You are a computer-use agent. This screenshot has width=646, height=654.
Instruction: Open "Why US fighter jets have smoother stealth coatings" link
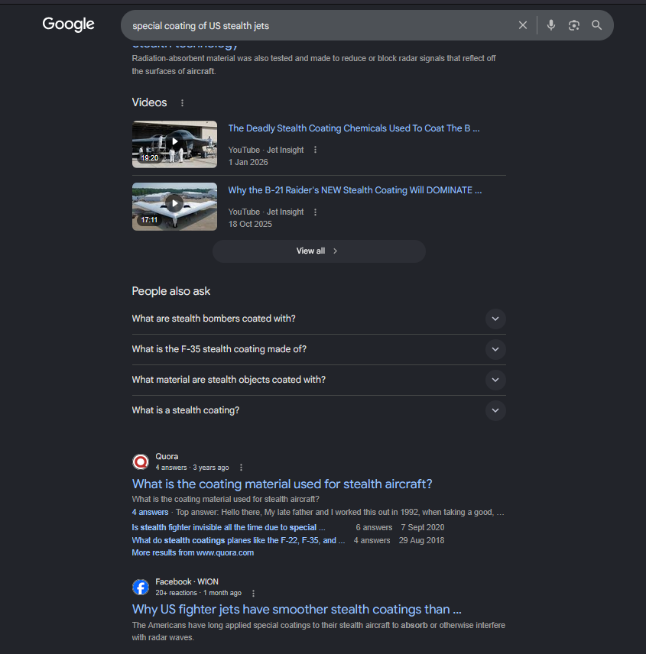(x=297, y=610)
